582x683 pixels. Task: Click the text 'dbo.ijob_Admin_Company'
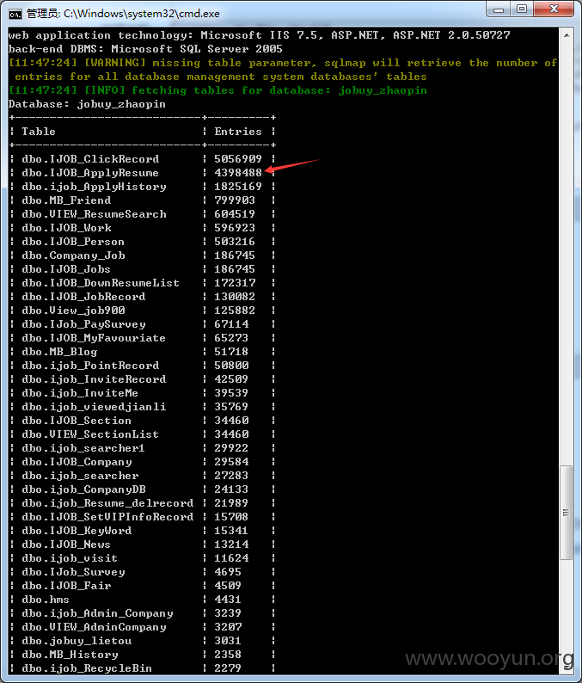click(97, 613)
